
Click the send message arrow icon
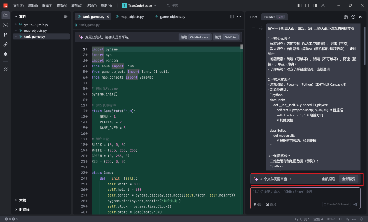[355, 204]
